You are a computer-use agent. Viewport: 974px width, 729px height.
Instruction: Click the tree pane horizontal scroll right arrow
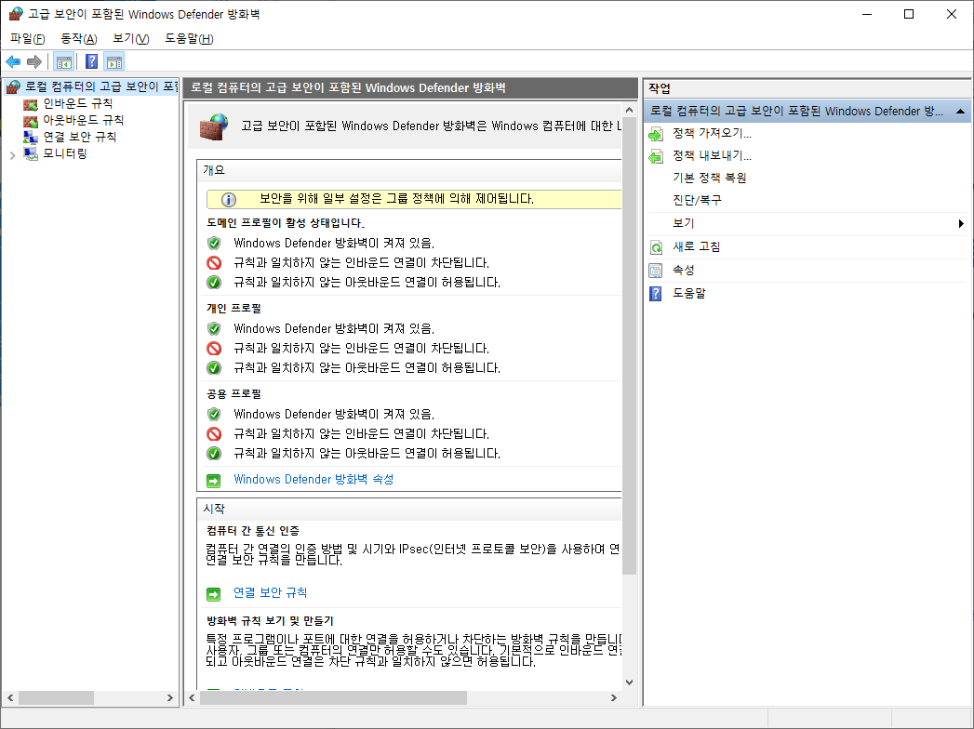[170, 698]
